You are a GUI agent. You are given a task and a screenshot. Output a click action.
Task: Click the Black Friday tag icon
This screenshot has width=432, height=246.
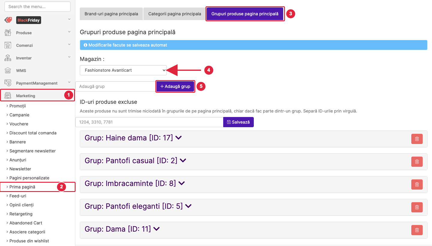click(x=8, y=20)
